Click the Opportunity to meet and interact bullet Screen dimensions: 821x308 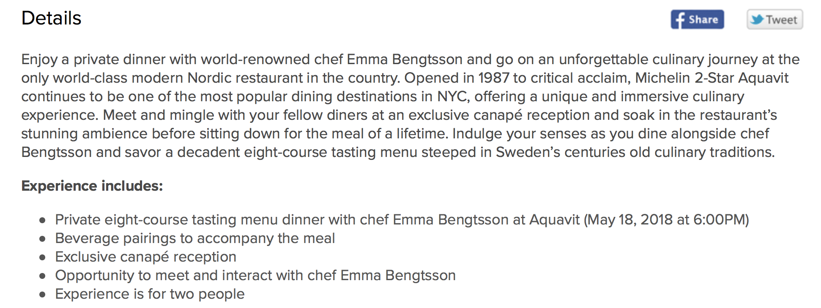point(255,276)
